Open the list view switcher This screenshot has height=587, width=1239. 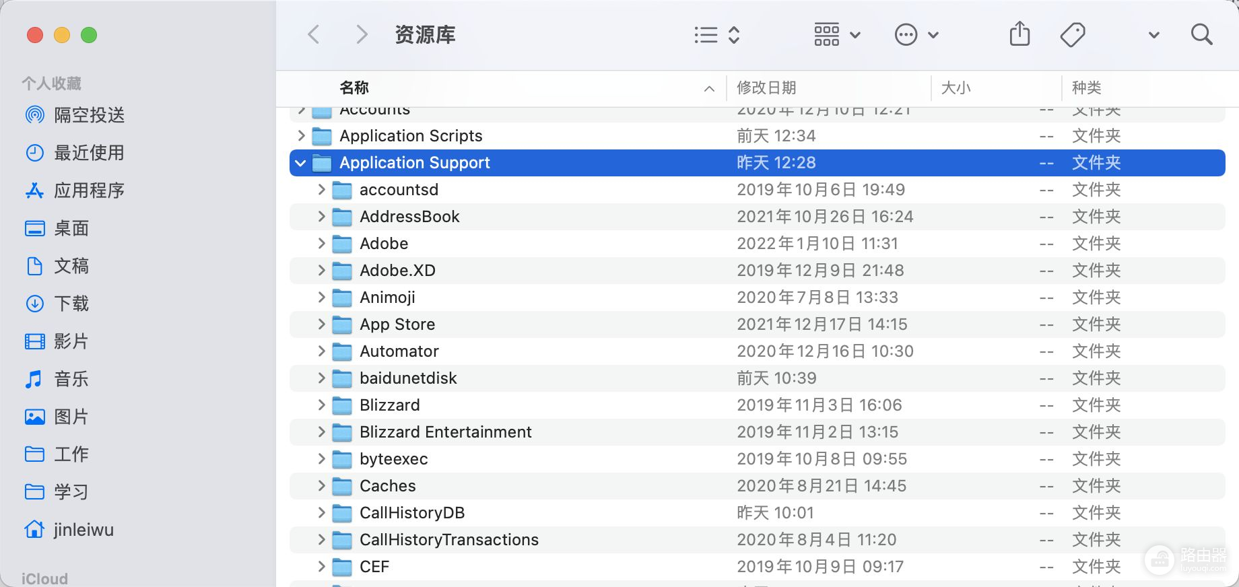tap(717, 35)
